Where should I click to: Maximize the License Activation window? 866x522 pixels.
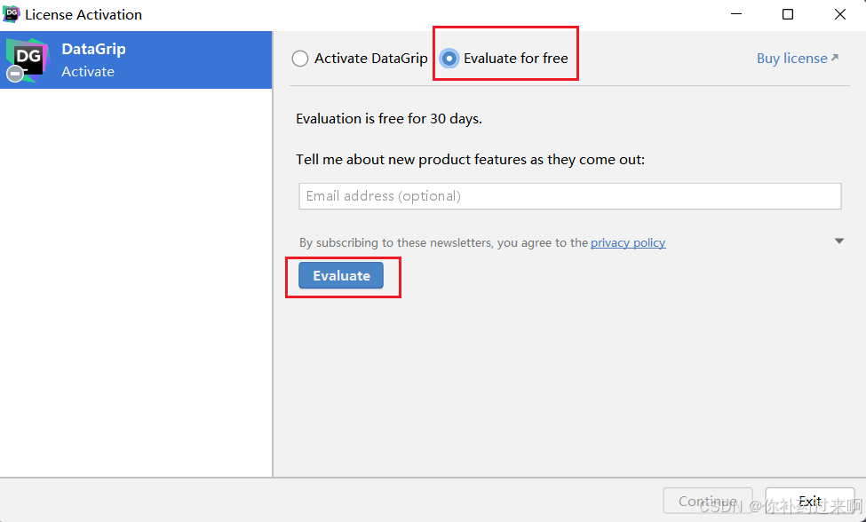click(x=788, y=14)
